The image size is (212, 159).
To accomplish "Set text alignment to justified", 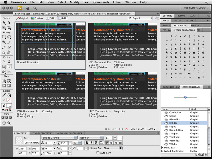I will pos(120,143).
